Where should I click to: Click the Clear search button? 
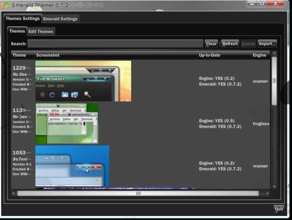click(211, 44)
